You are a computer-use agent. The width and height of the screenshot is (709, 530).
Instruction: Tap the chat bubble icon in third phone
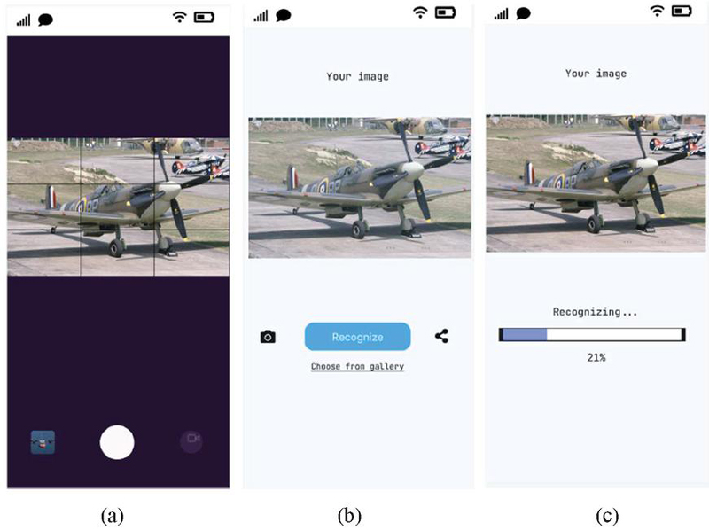523,13
